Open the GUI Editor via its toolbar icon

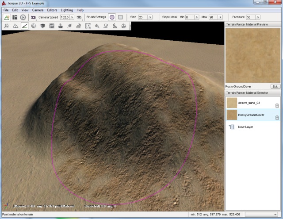click(x=15, y=17)
